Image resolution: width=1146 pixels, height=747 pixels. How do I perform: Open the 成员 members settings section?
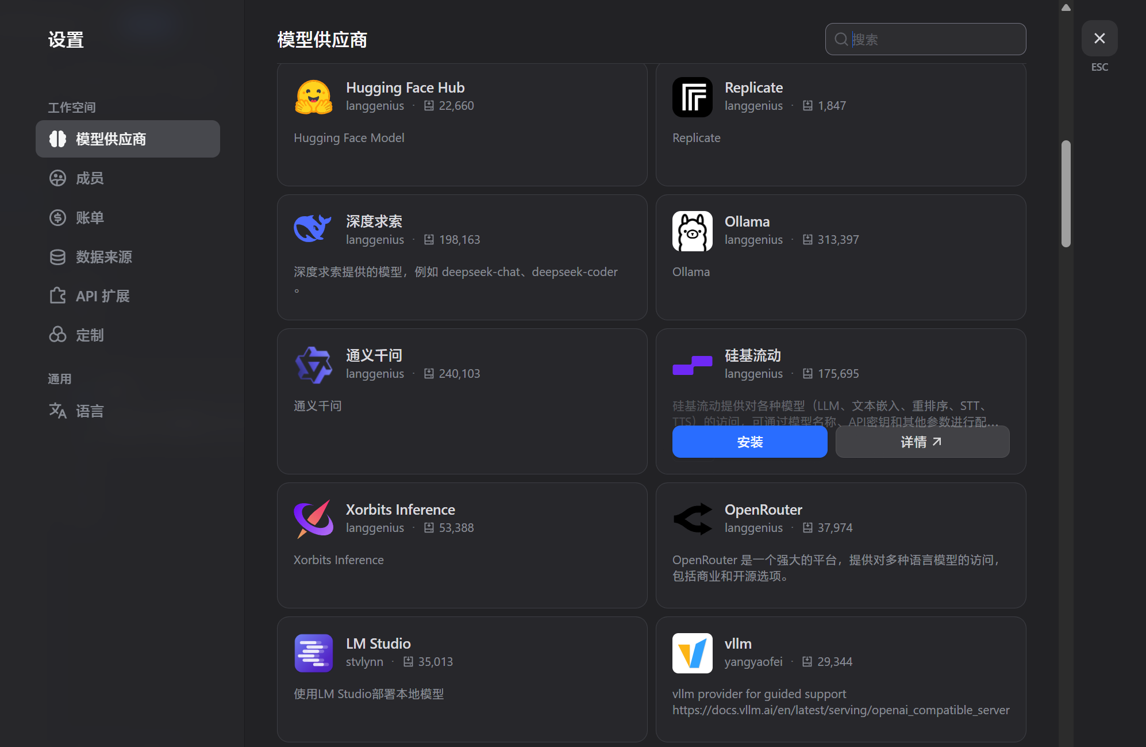(x=90, y=178)
